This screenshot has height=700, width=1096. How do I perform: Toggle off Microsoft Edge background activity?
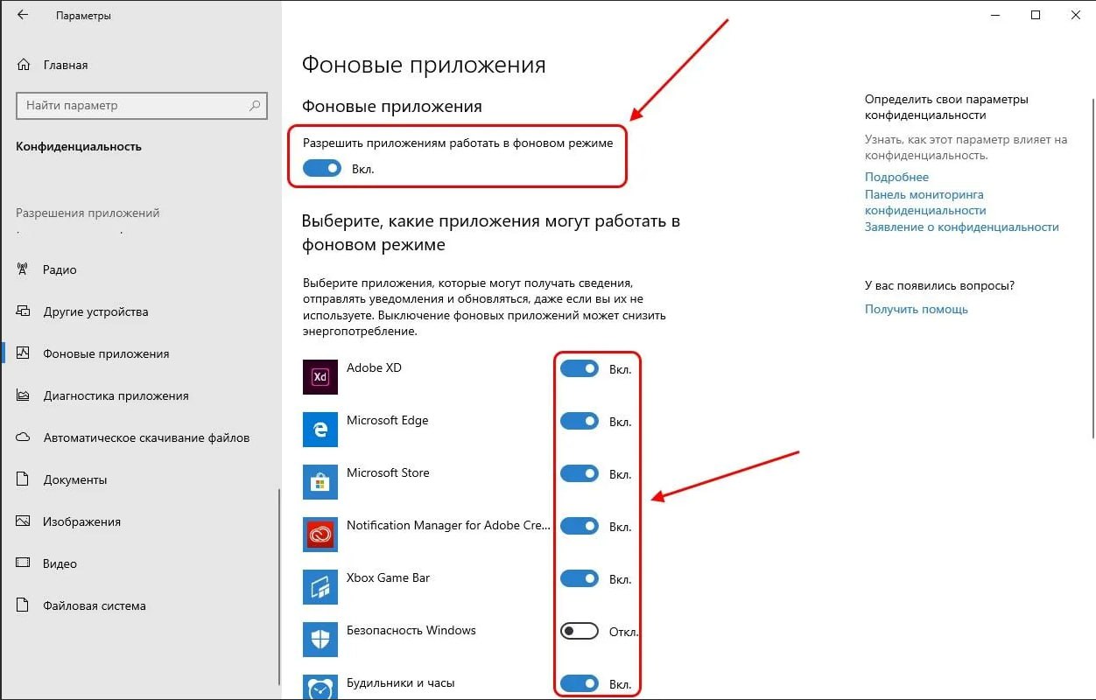(580, 422)
